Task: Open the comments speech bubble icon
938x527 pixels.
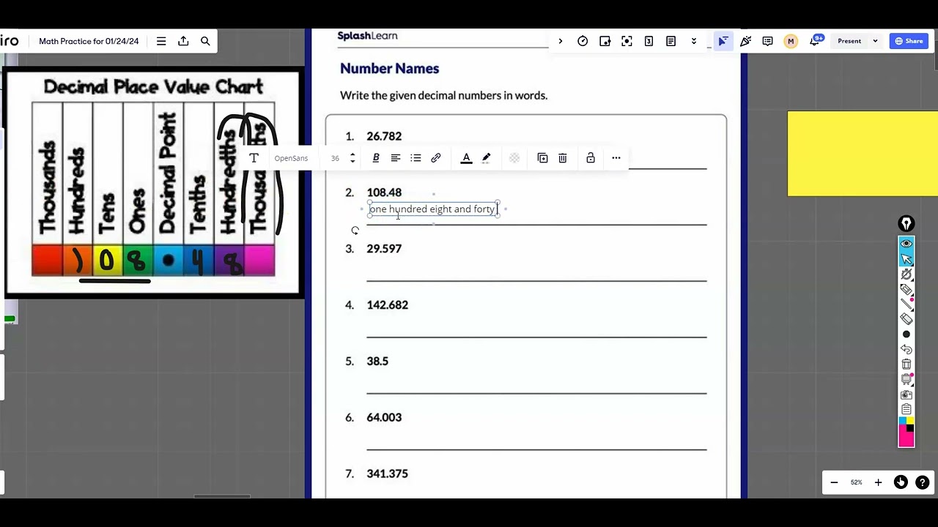Action: (x=767, y=41)
